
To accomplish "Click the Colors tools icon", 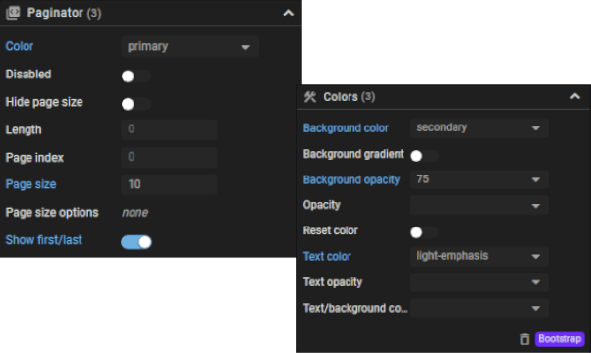I will (310, 97).
